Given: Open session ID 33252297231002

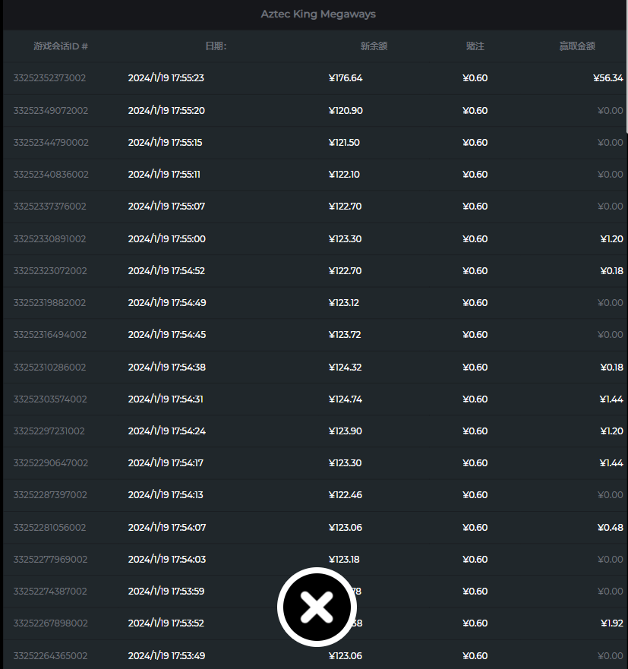Looking at the screenshot, I should 49,431.
